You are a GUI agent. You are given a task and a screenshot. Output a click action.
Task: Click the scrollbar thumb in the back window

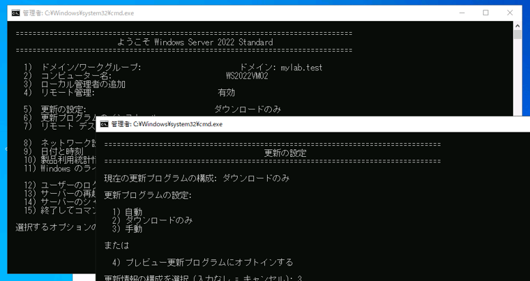click(x=517, y=34)
